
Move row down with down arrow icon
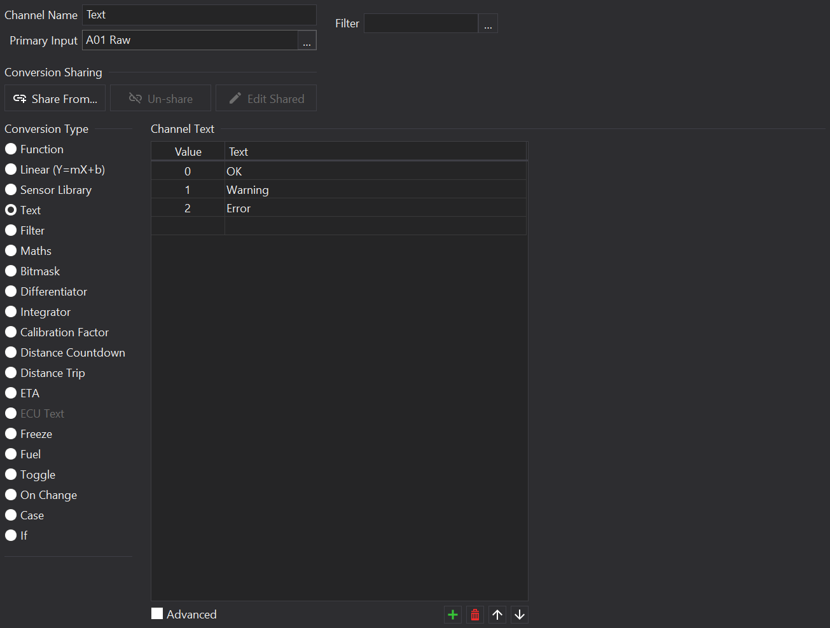[520, 615]
